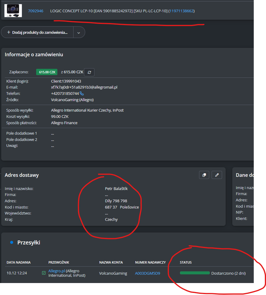The width and height of the screenshot is (266, 295).
Task: Click the green 615.00 CZK paid badge
Action: 47,72
